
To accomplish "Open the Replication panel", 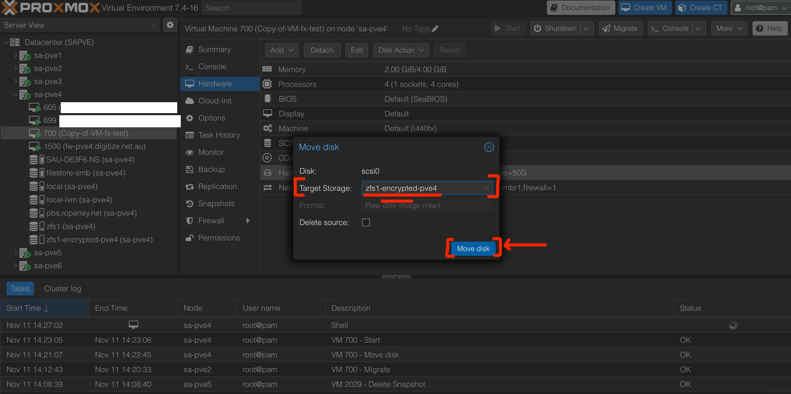I will [x=217, y=186].
